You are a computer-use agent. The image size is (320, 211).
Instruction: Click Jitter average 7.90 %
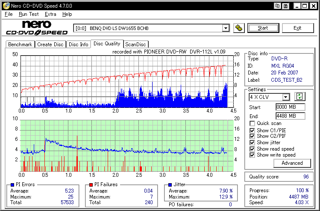point(226,191)
